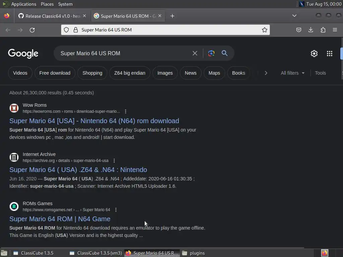Open Firefox downloads panel
343x257 pixels.
311,30
